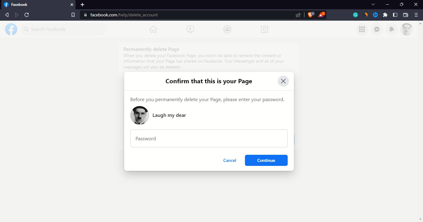Open the Messenger icon
This screenshot has width=423, height=222.
click(x=377, y=29)
